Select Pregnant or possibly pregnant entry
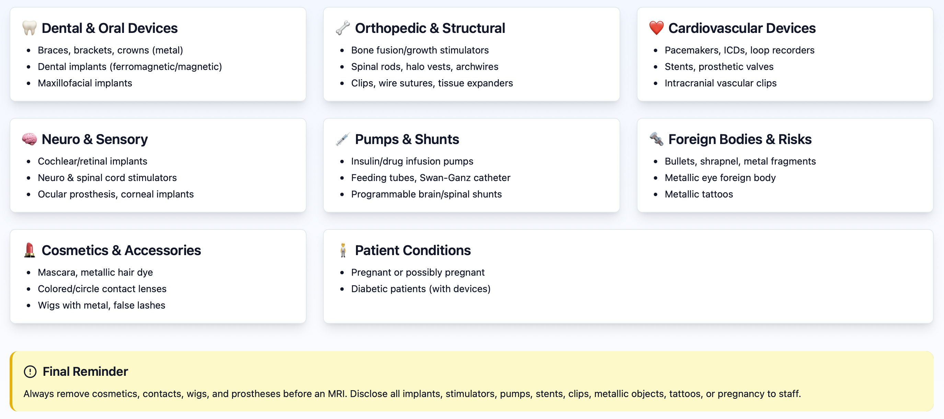Image resolution: width=944 pixels, height=419 pixels. 417,272
